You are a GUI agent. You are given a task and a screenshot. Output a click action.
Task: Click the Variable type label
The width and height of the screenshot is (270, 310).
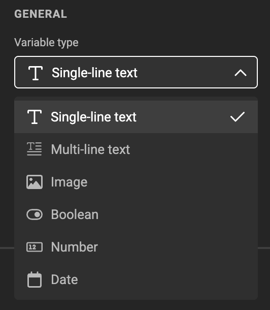(46, 43)
